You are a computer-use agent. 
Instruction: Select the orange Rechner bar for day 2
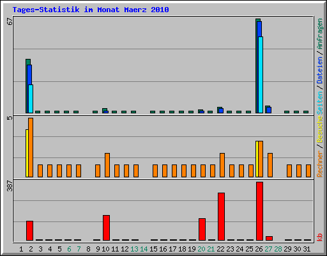(31, 147)
